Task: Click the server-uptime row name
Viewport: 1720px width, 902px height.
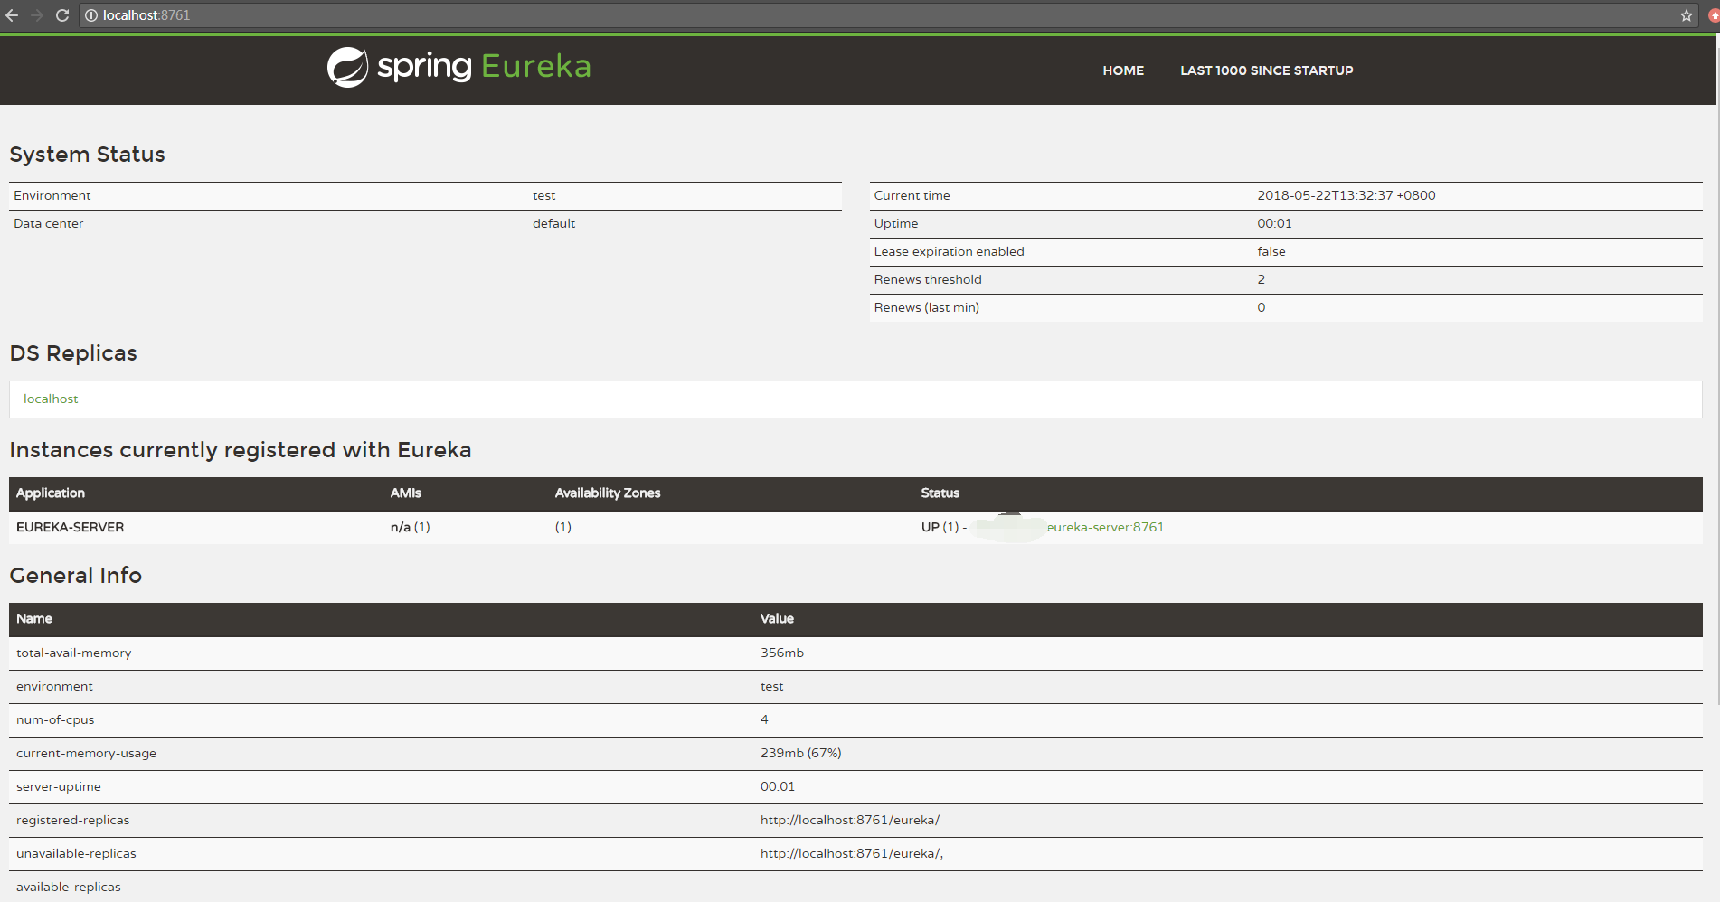Action: pyautogui.click(x=59, y=786)
